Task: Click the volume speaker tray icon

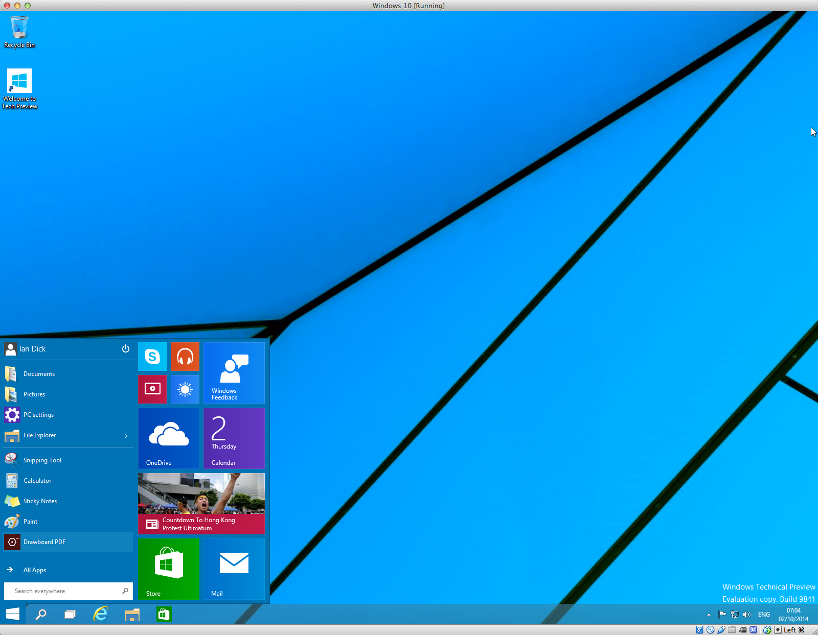Action: (747, 615)
